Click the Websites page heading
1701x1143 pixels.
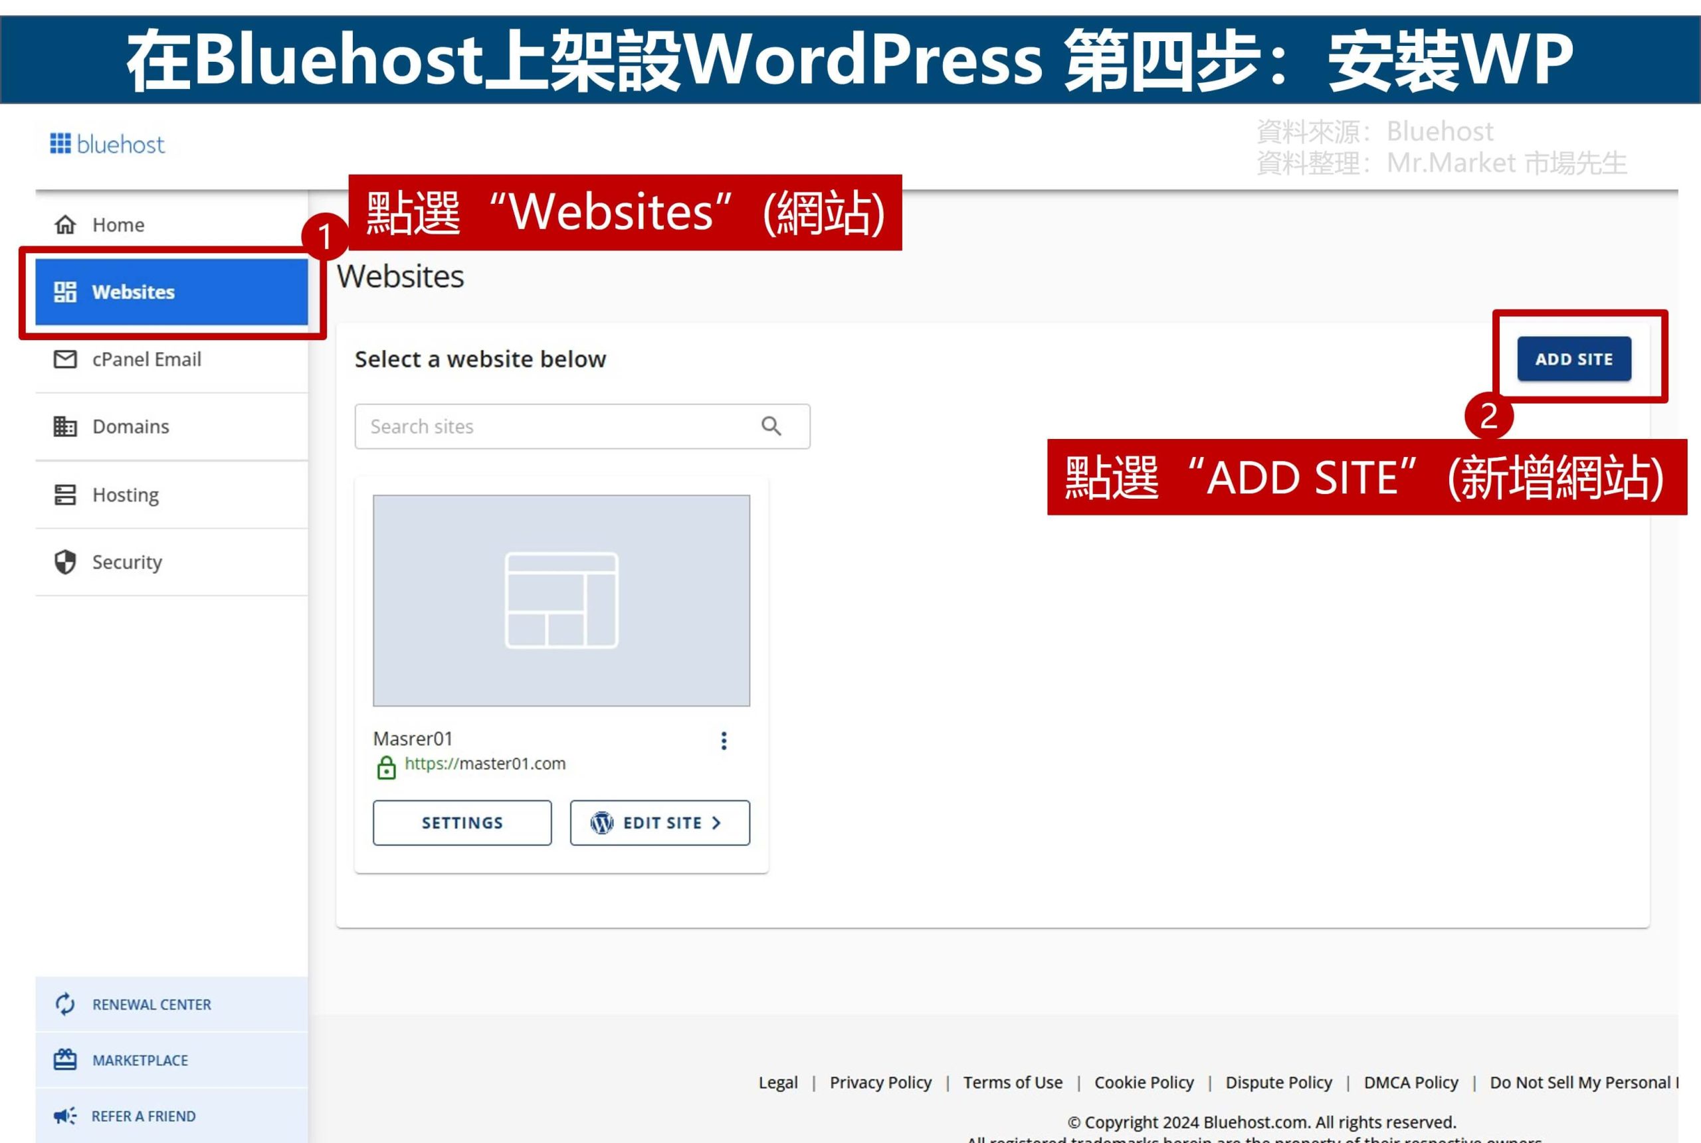point(400,276)
